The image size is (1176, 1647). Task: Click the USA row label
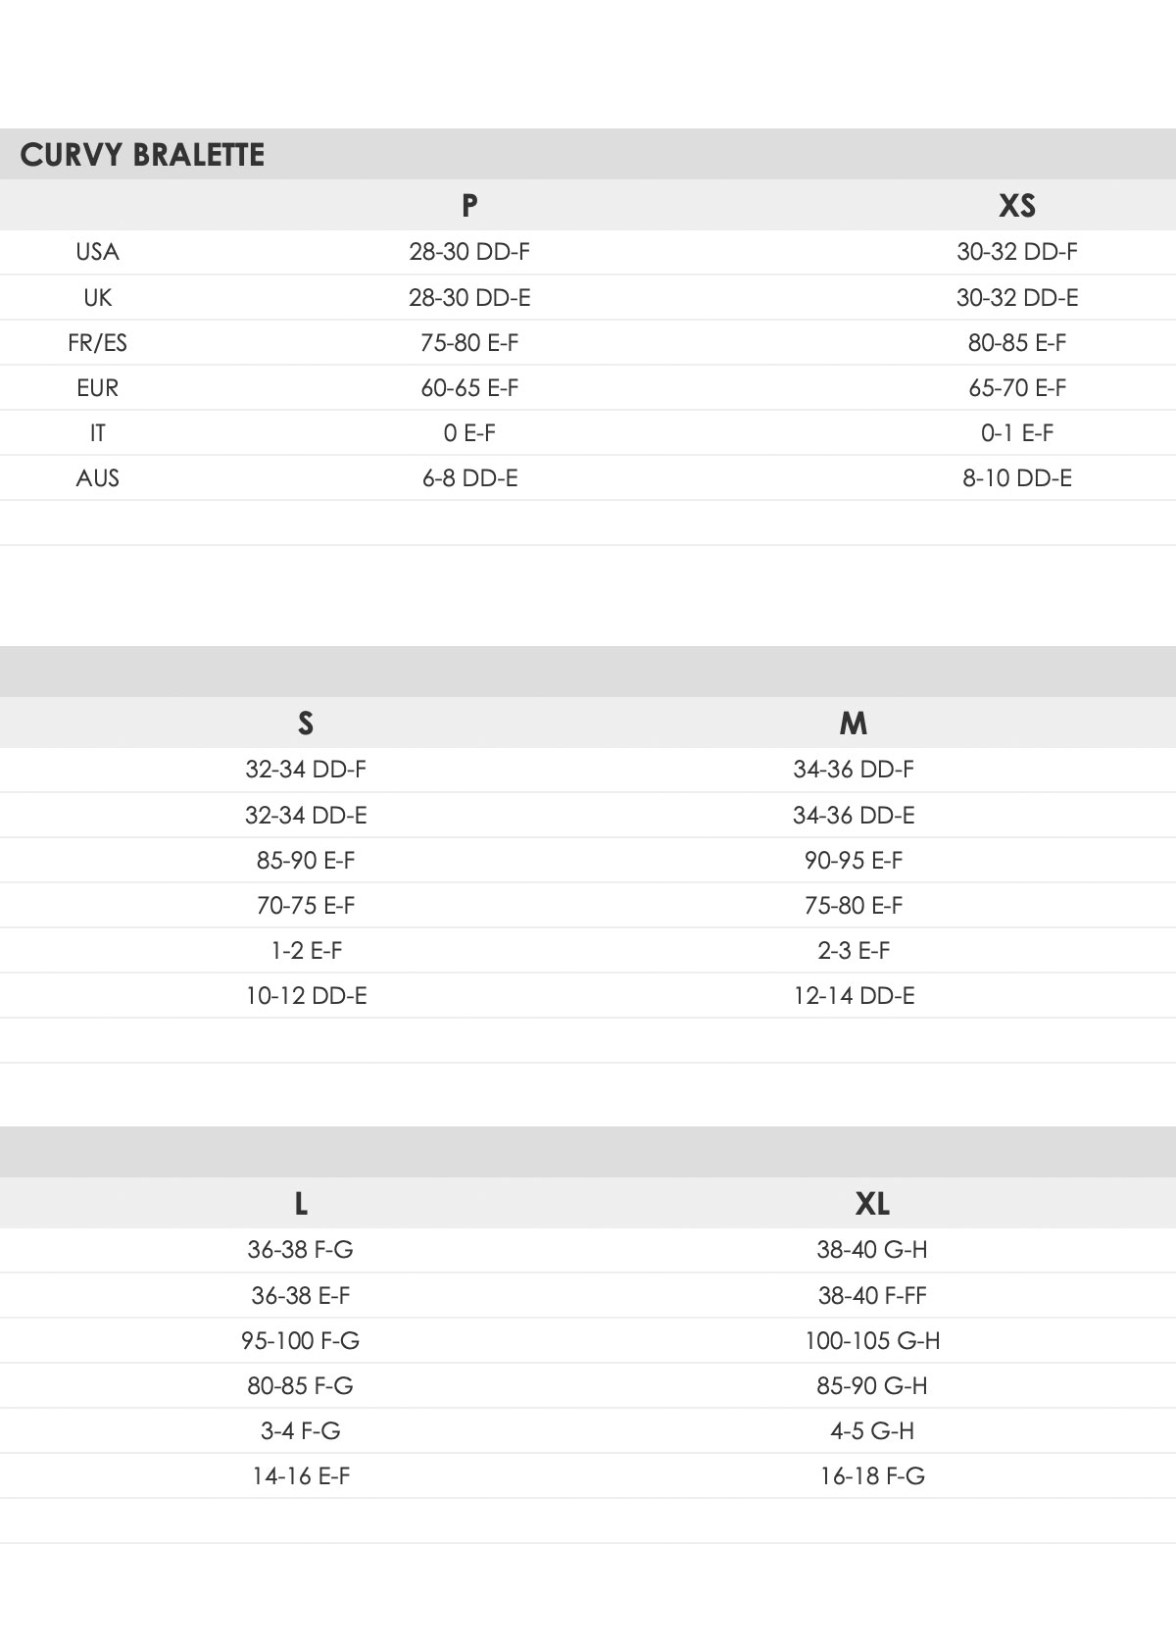pos(97,252)
